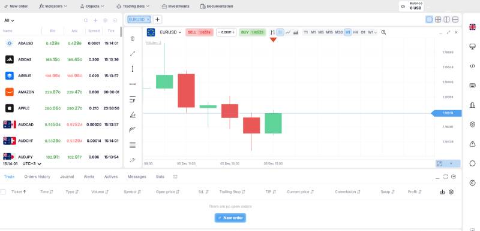Switch to the Orders history tab
This screenshot has height=231, width=480.
[x=37, y=177]
